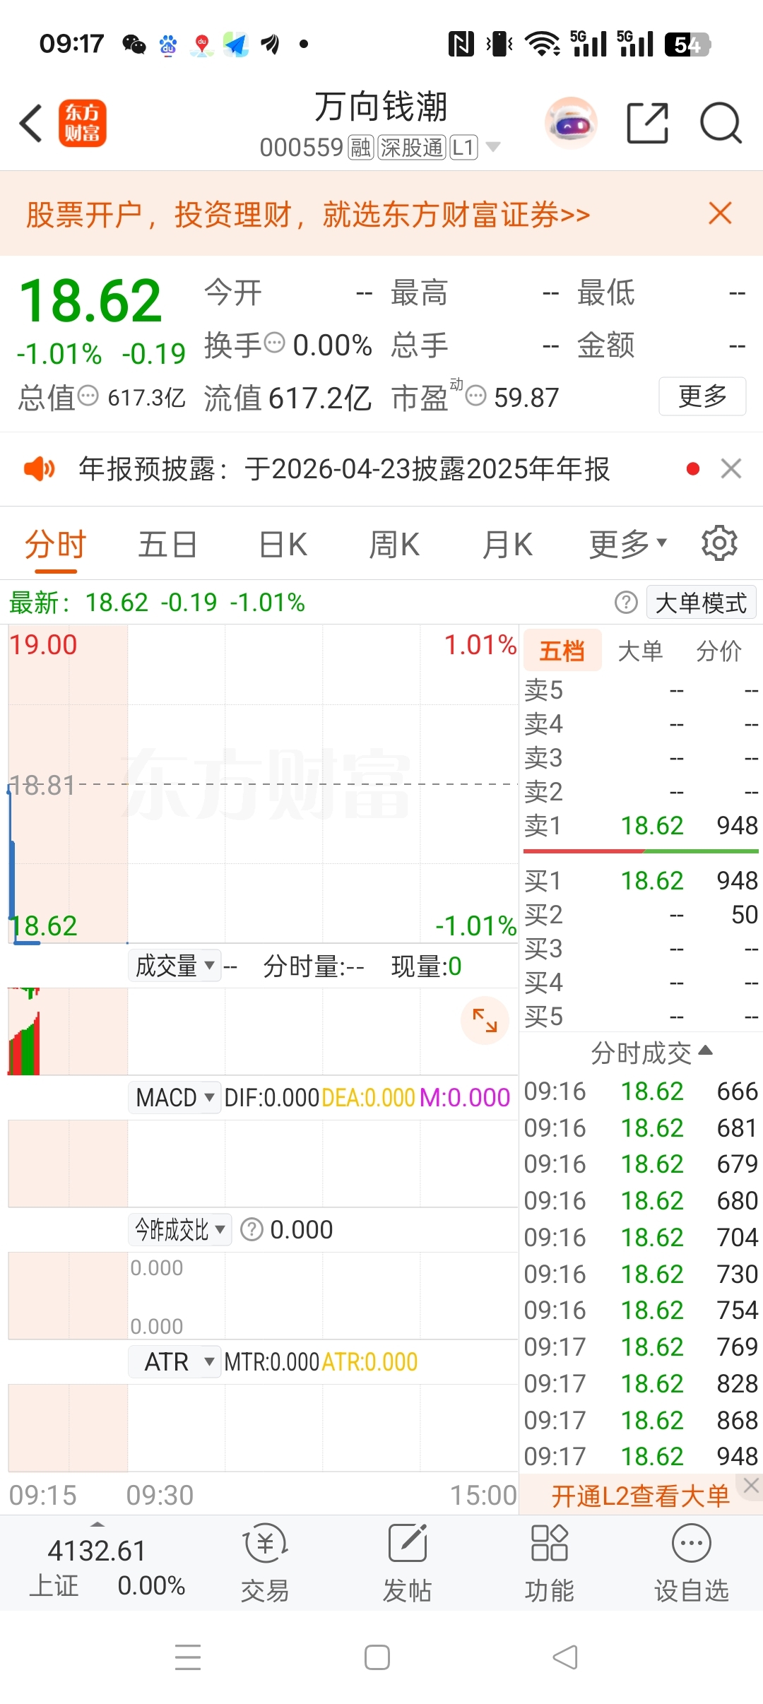Image resolution: width=763 pixels, height=1704 pixels.
Task: Open the AI robot assistant icon
Action: pyautogui.click(x=571, y=123)
